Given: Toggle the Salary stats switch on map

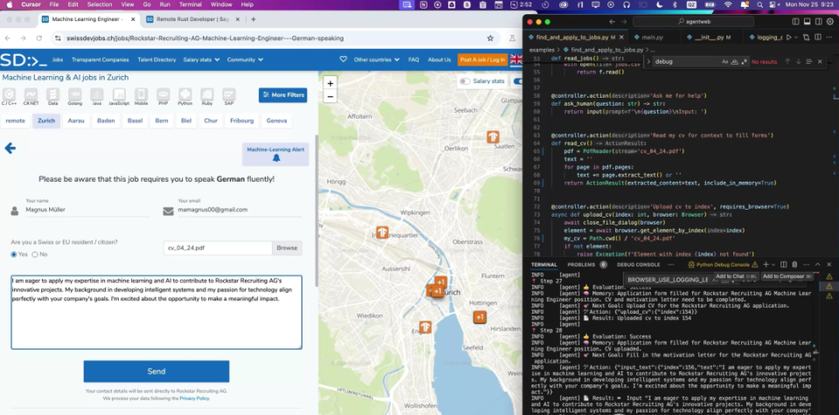Looking at the screenshot, I should point(464,81).
